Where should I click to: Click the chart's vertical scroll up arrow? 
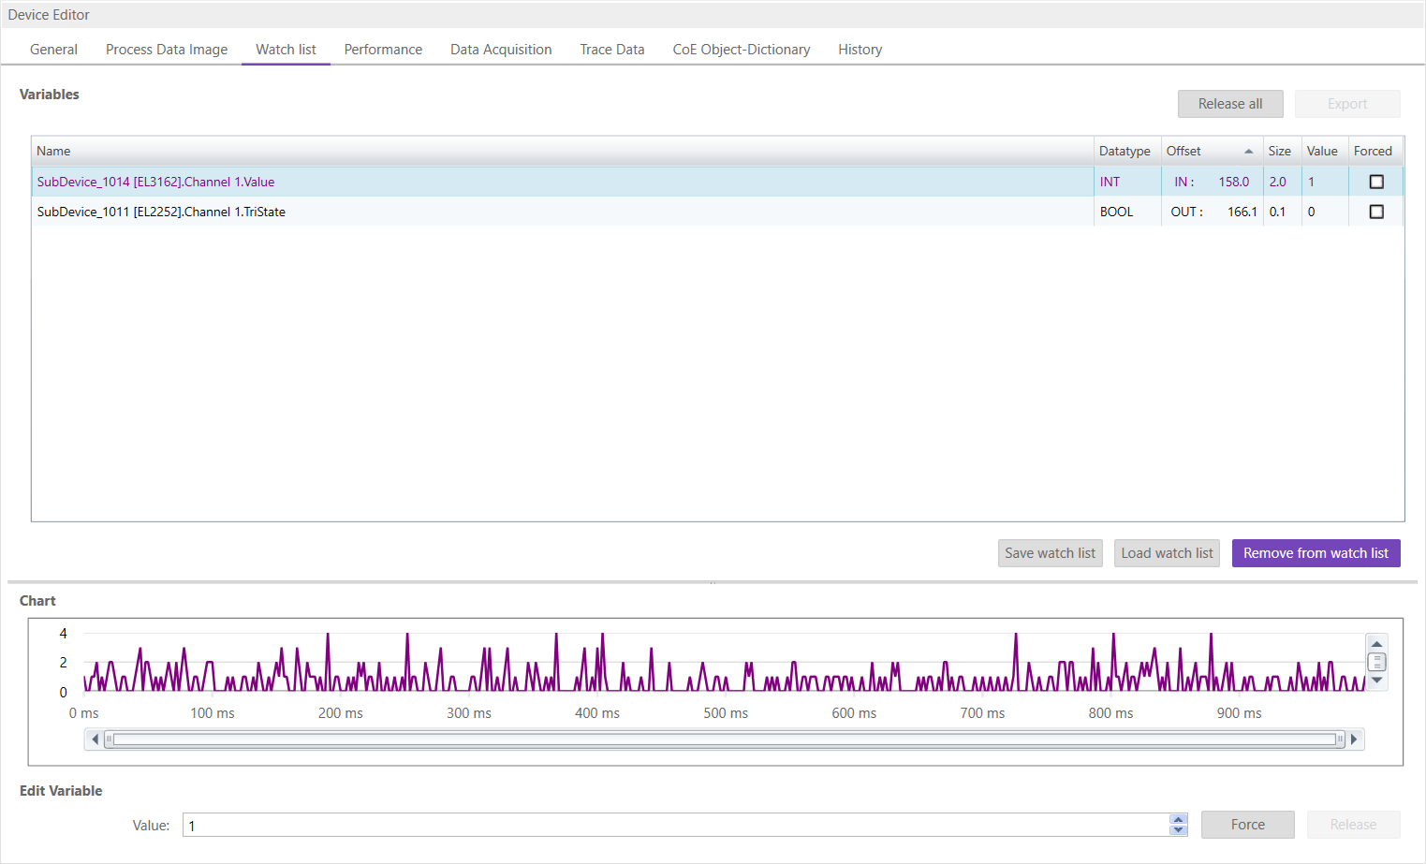pos(1376,644)
